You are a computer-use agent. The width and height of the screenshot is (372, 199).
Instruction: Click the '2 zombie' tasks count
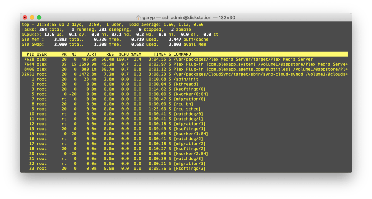pyautogui.click(x=181, y=29)
